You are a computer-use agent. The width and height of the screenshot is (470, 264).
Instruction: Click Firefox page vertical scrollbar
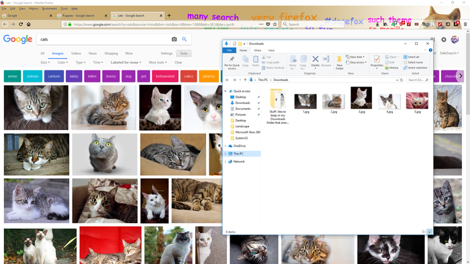click(x=467, y=74)
